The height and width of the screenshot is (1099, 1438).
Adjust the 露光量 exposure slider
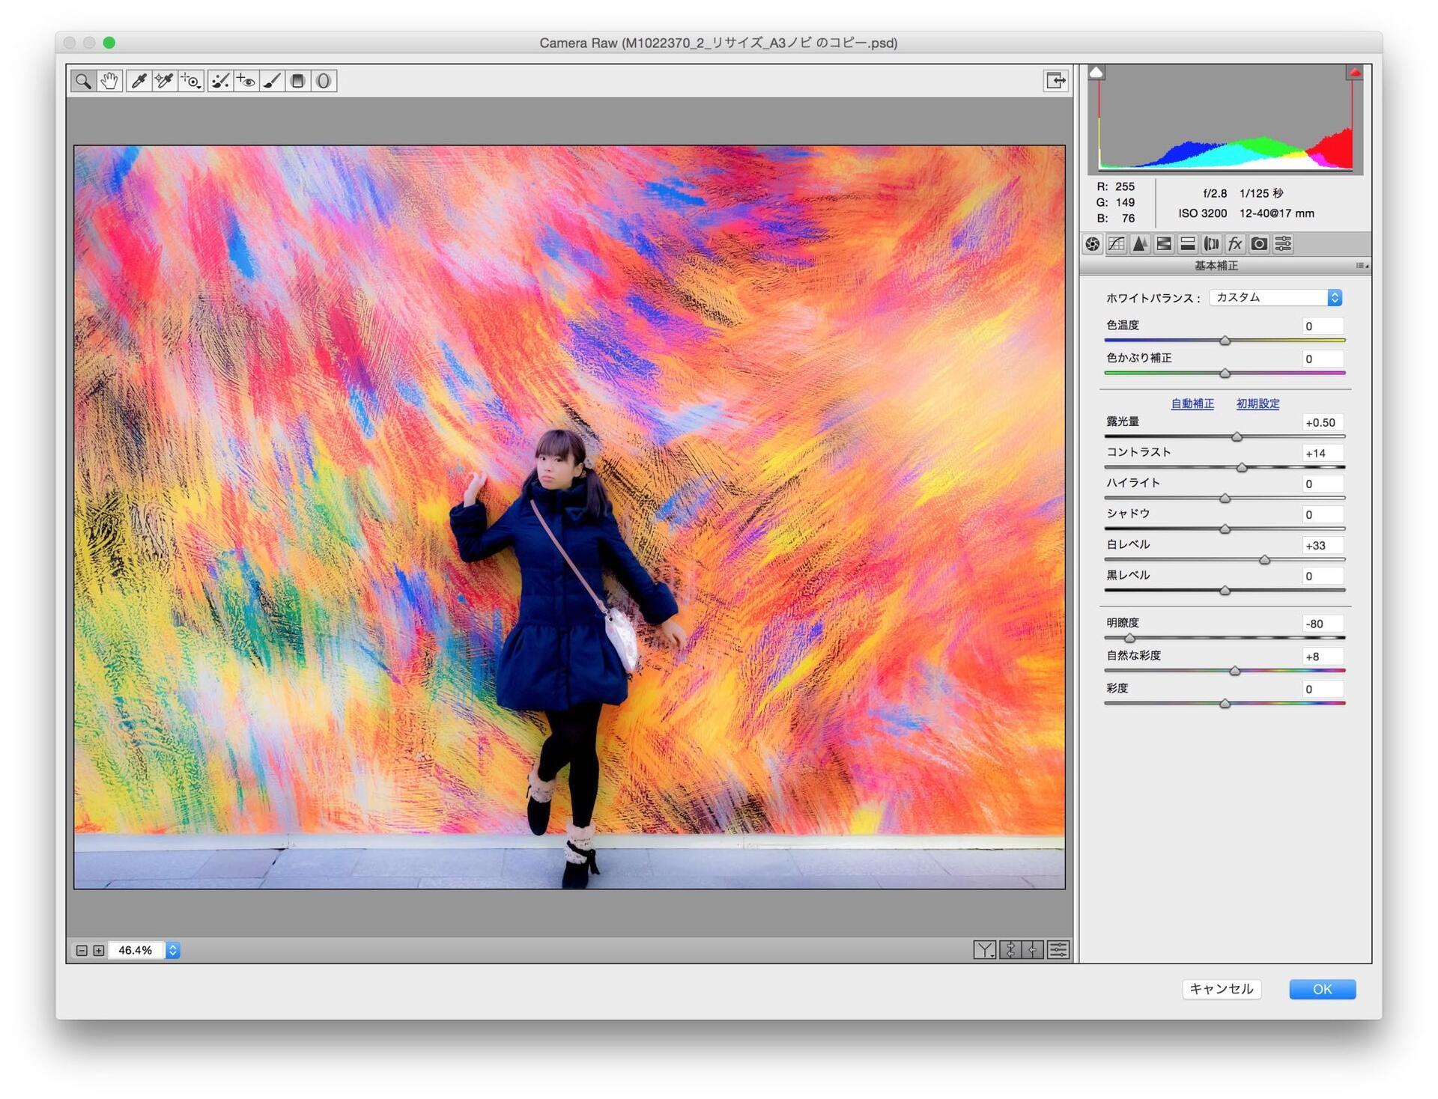(1237, 436)
